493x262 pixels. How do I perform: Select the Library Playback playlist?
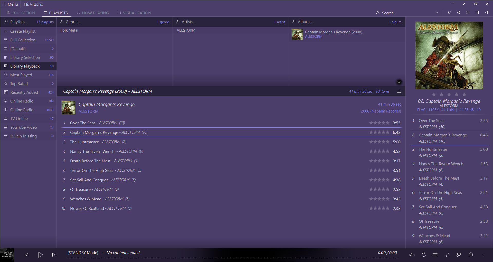coord(28,66)
